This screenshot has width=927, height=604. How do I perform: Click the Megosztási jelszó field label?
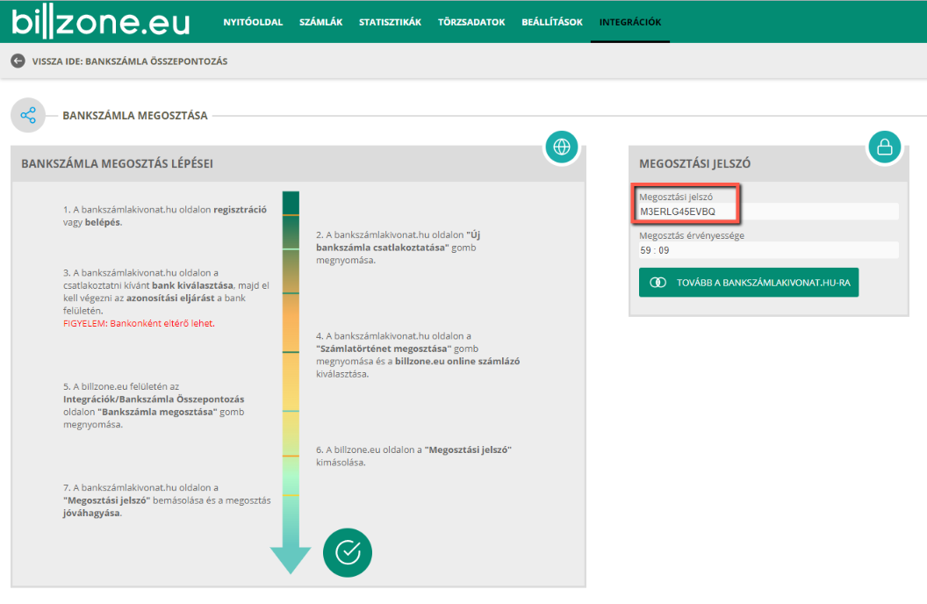(676, 197)
